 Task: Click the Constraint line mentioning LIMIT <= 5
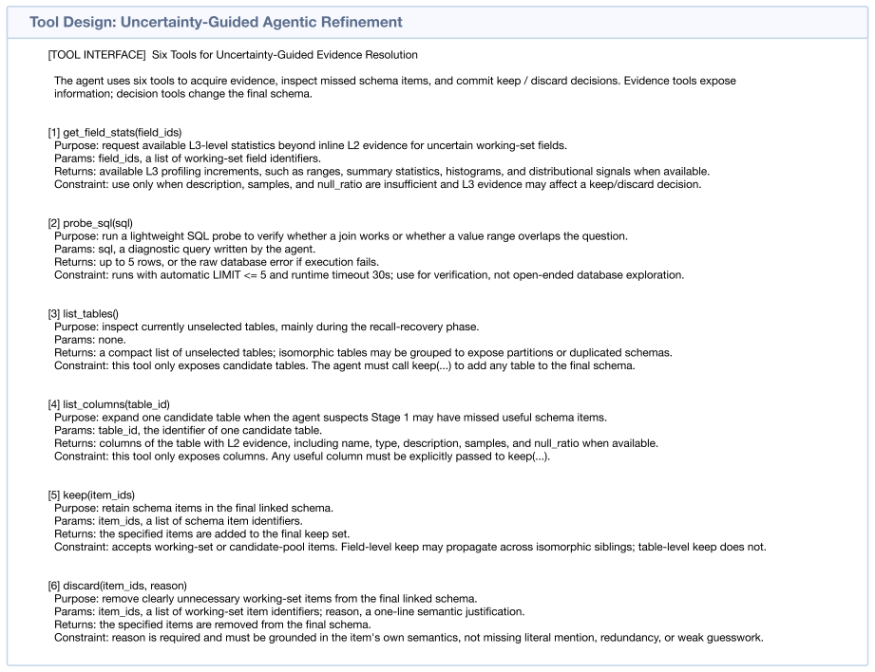point(369,275)
